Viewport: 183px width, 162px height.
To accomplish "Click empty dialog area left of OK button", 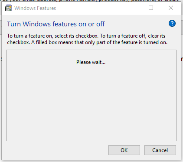I will pyautogui.click(x=57, y=150).
